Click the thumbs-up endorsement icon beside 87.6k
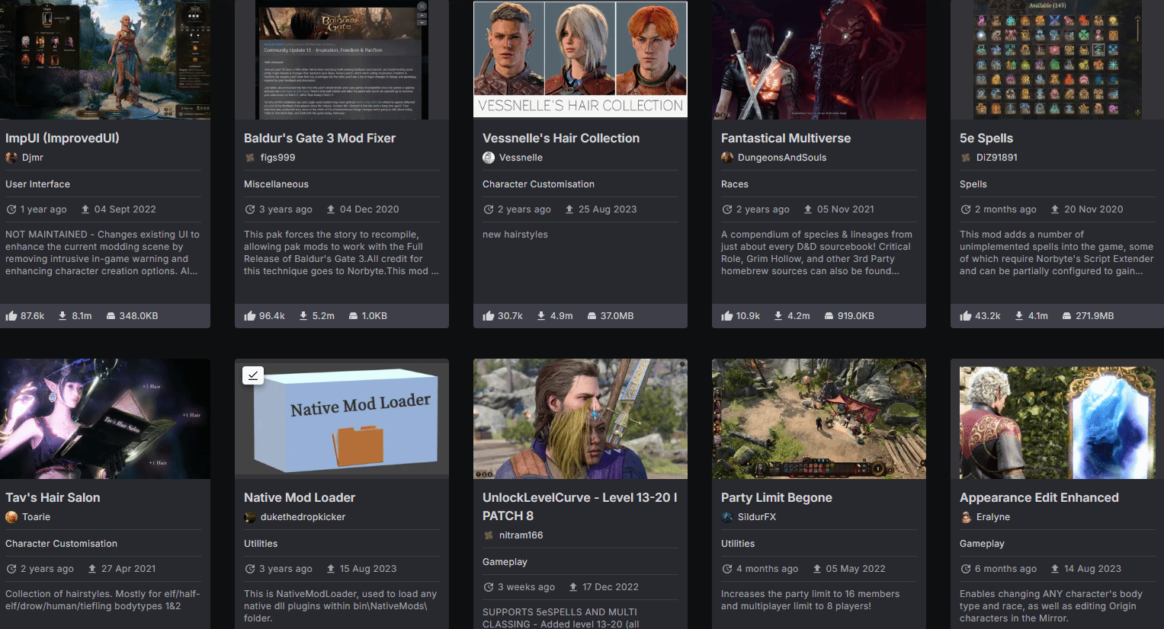The height and width of the screenshot is (629, 1164). pyautogui.click(x=11, y=315)
